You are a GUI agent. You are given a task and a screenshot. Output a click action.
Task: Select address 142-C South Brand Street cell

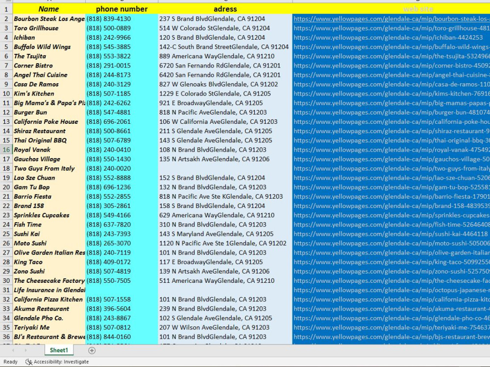pos(225,47)
